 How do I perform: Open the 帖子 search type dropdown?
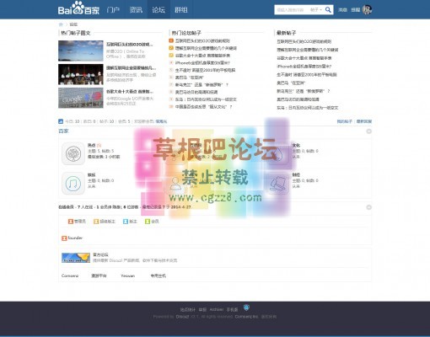click(315, 10)
